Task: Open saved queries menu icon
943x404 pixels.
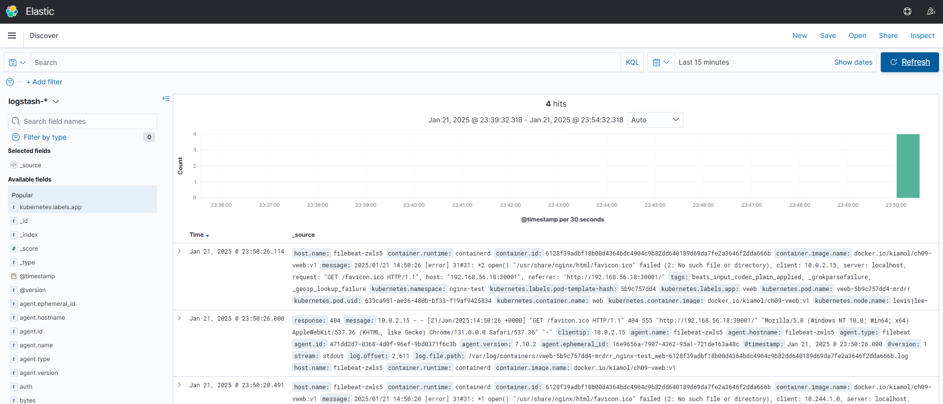Action: [17, 63]
